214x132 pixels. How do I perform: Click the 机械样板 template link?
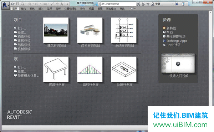pyautogui.click(x=24, y=49)
